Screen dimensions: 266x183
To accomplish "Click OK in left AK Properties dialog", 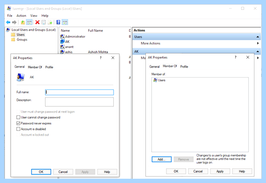I will [41, 171].
